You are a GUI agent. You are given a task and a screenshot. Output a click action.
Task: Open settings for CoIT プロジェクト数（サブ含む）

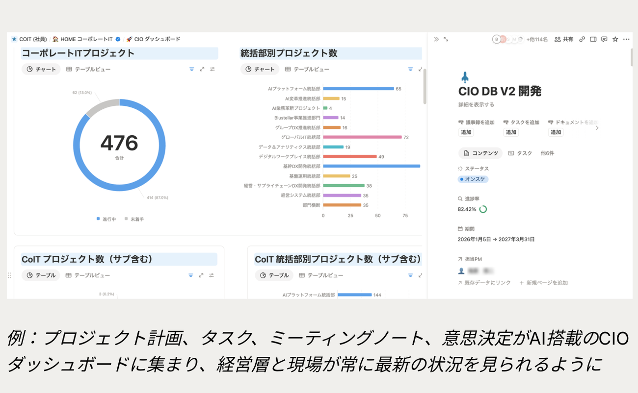(x=212, y=275)
